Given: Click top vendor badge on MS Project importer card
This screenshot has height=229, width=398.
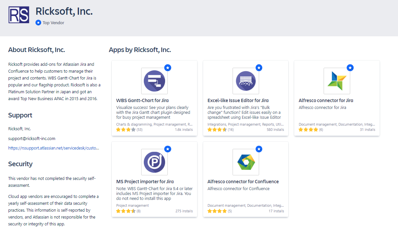Looking at the screenshot, I should point(168,149).
